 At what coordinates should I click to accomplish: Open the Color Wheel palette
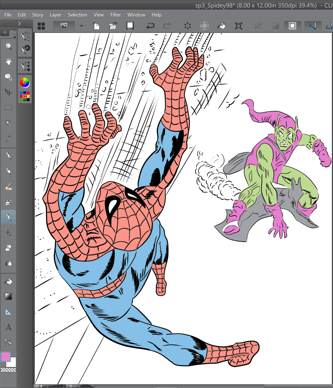pos(25,83)
